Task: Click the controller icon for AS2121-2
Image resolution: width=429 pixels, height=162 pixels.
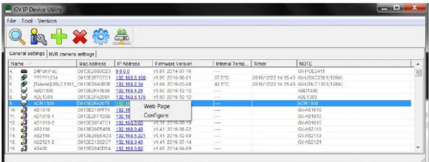Action: tap(24, 142)
